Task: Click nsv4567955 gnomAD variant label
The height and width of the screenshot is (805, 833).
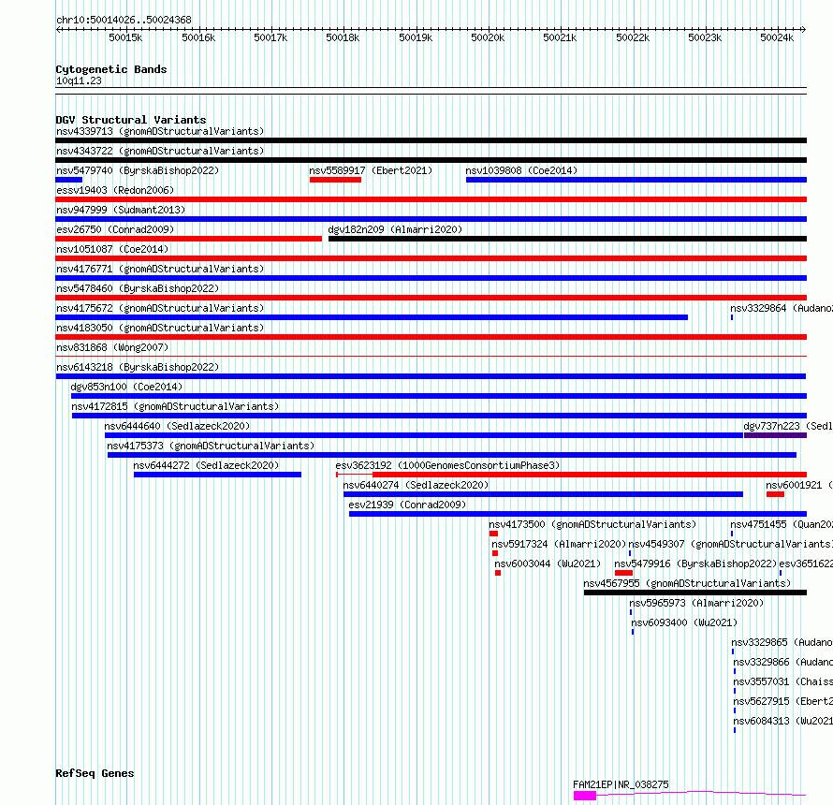Action: [x=687, y=583]
